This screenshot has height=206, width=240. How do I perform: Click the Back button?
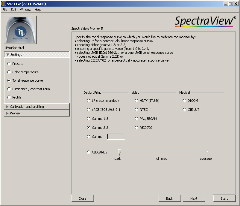point(170,198)
